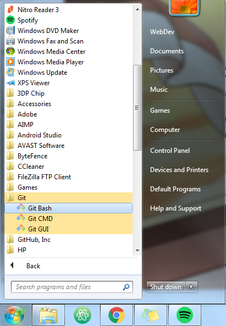Launch Nitro Reader 3

[x=68, y=9]
